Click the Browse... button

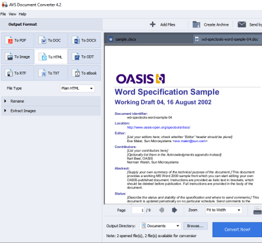click(x=195, y=226)
